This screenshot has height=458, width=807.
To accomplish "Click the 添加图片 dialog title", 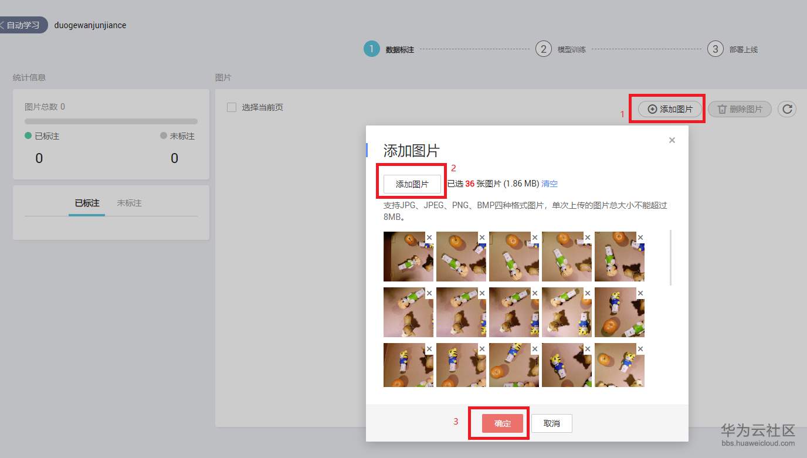I will [x=411, y=151].
